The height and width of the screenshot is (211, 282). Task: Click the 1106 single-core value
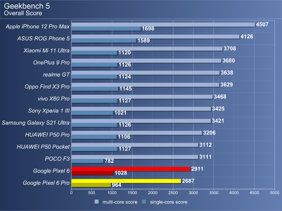click(x=124, y=137)
